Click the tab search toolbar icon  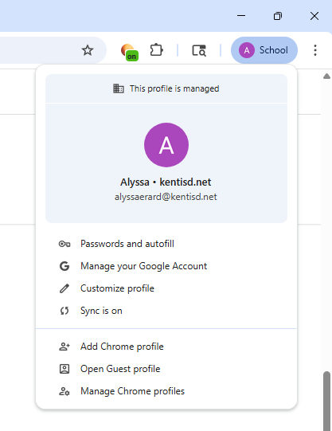pos(199,50)
